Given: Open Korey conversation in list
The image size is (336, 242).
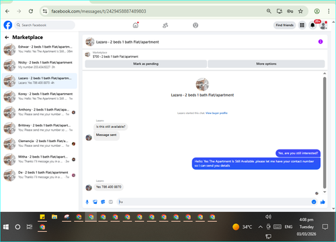Looking at the screenshot, I should pos(40,97).
